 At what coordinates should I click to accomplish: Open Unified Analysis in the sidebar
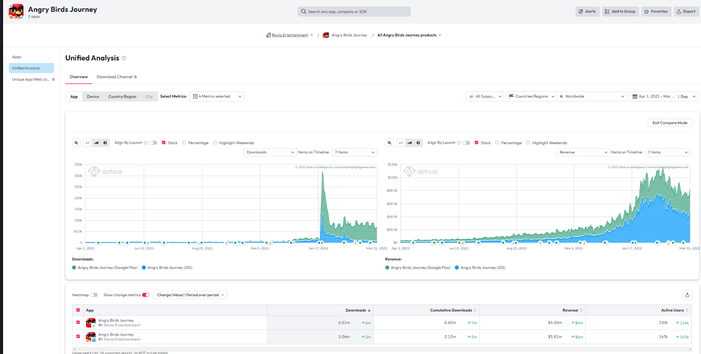31,68
